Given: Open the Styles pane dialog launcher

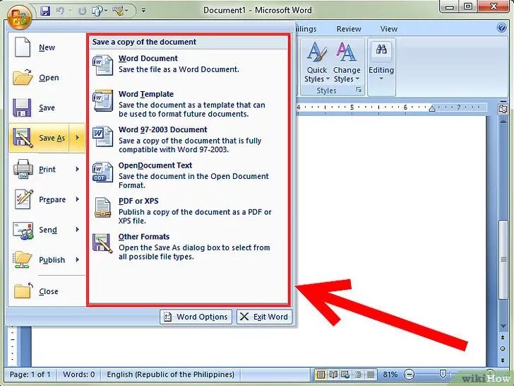Looking at the screenshot, I should (359, 90).
